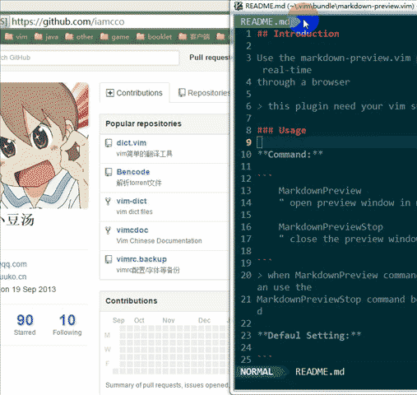Click the qq.com email link

point(13,264)
